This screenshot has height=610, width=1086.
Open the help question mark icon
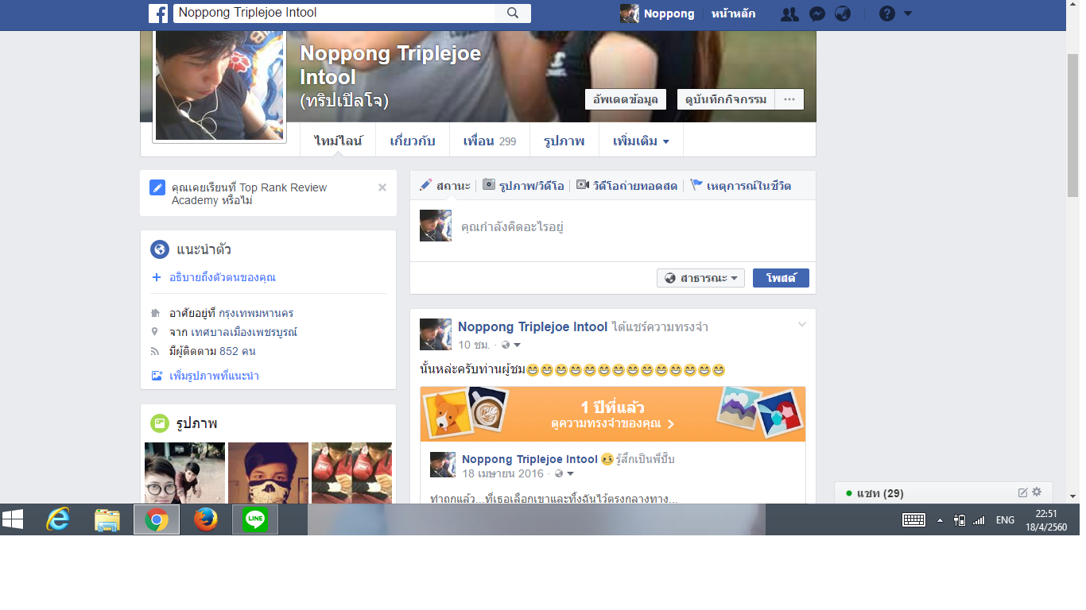coord(887,14)
